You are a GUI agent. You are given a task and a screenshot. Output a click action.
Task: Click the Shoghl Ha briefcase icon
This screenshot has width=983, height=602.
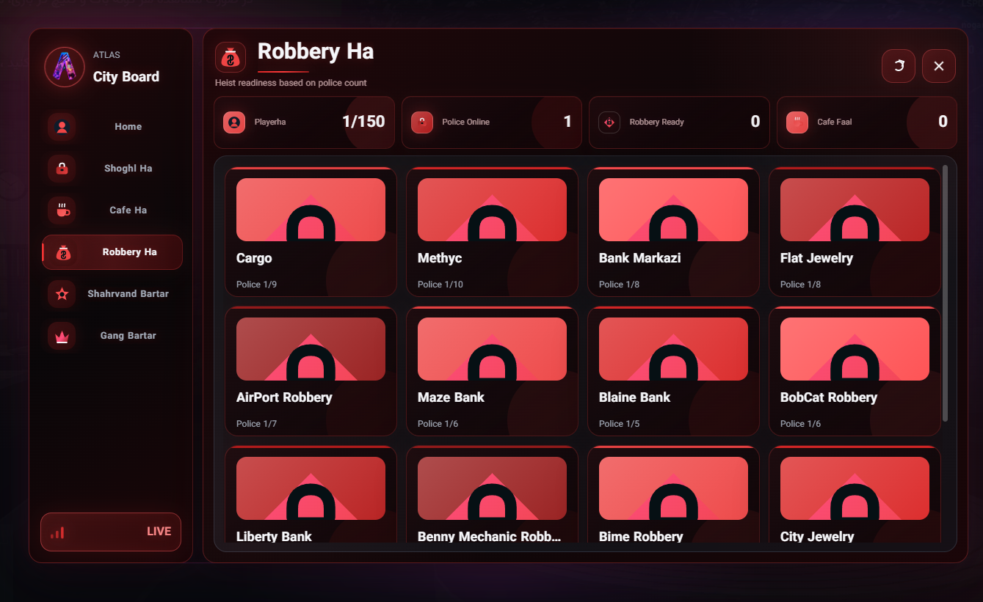pos(62,169)
